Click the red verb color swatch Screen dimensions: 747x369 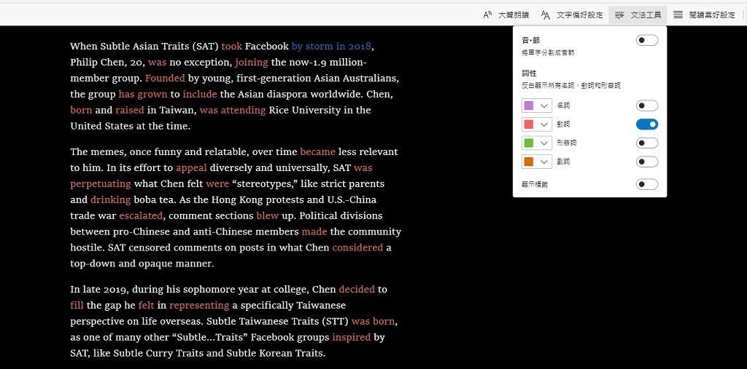(528, 124)
